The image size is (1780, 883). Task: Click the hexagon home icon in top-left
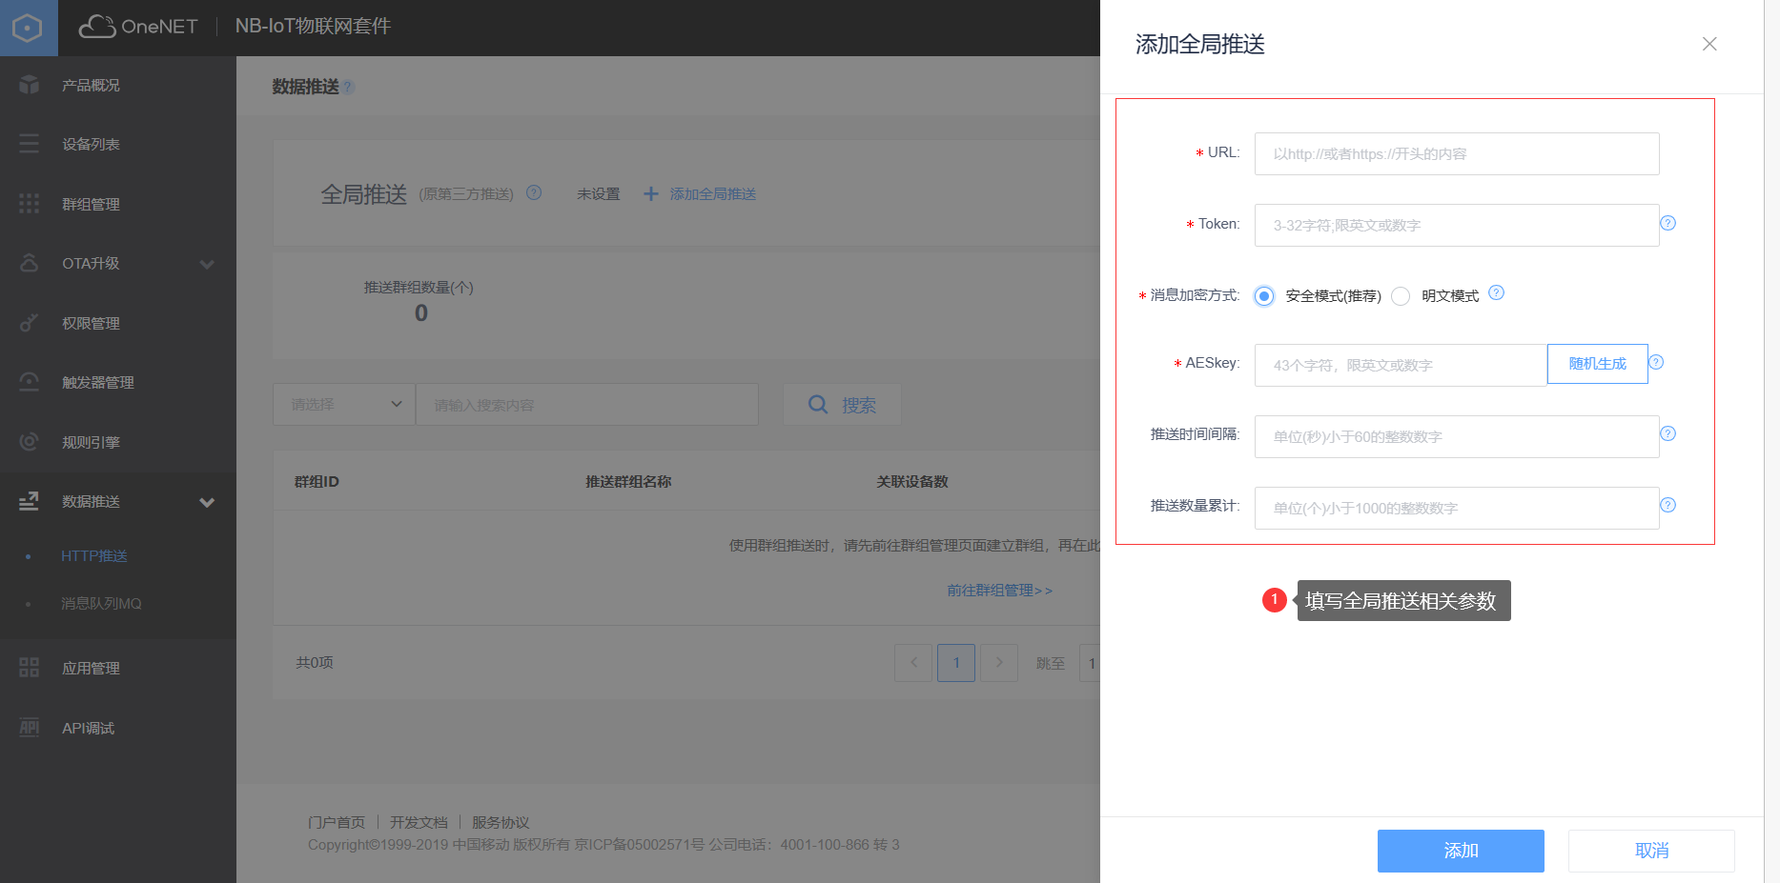28,28
